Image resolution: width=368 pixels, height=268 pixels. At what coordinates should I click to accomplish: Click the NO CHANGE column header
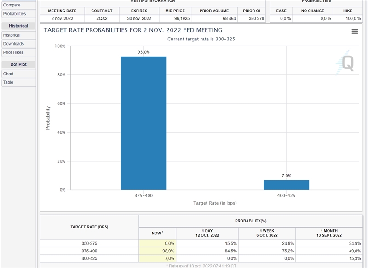click(313, 11)
